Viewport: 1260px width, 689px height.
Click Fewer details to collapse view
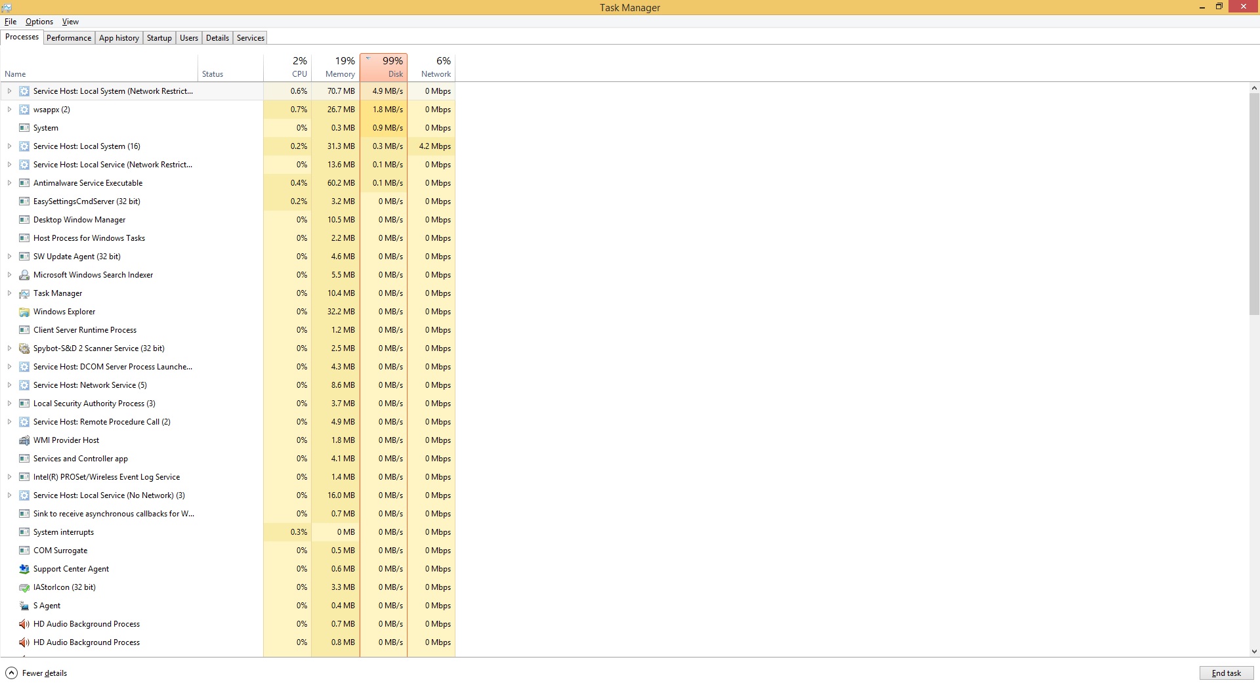37,673
